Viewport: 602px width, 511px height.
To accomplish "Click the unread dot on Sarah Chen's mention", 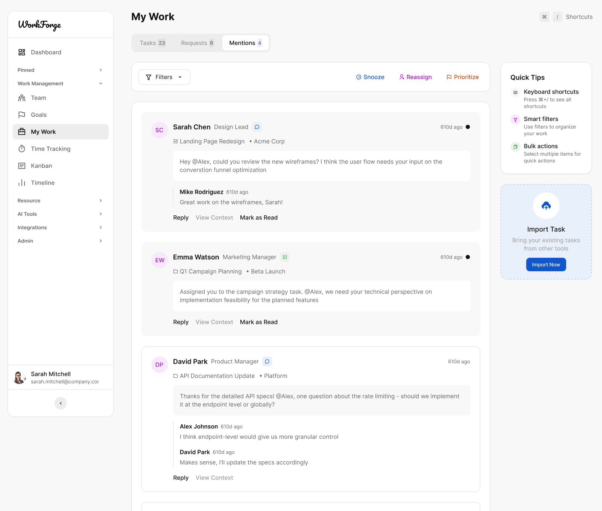I will (x=468, y=127).
